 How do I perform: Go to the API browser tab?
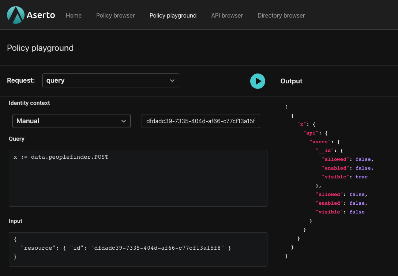pos(227,15)
